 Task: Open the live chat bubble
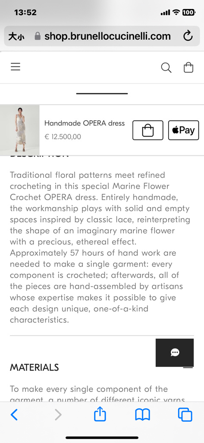click(175, 353)
